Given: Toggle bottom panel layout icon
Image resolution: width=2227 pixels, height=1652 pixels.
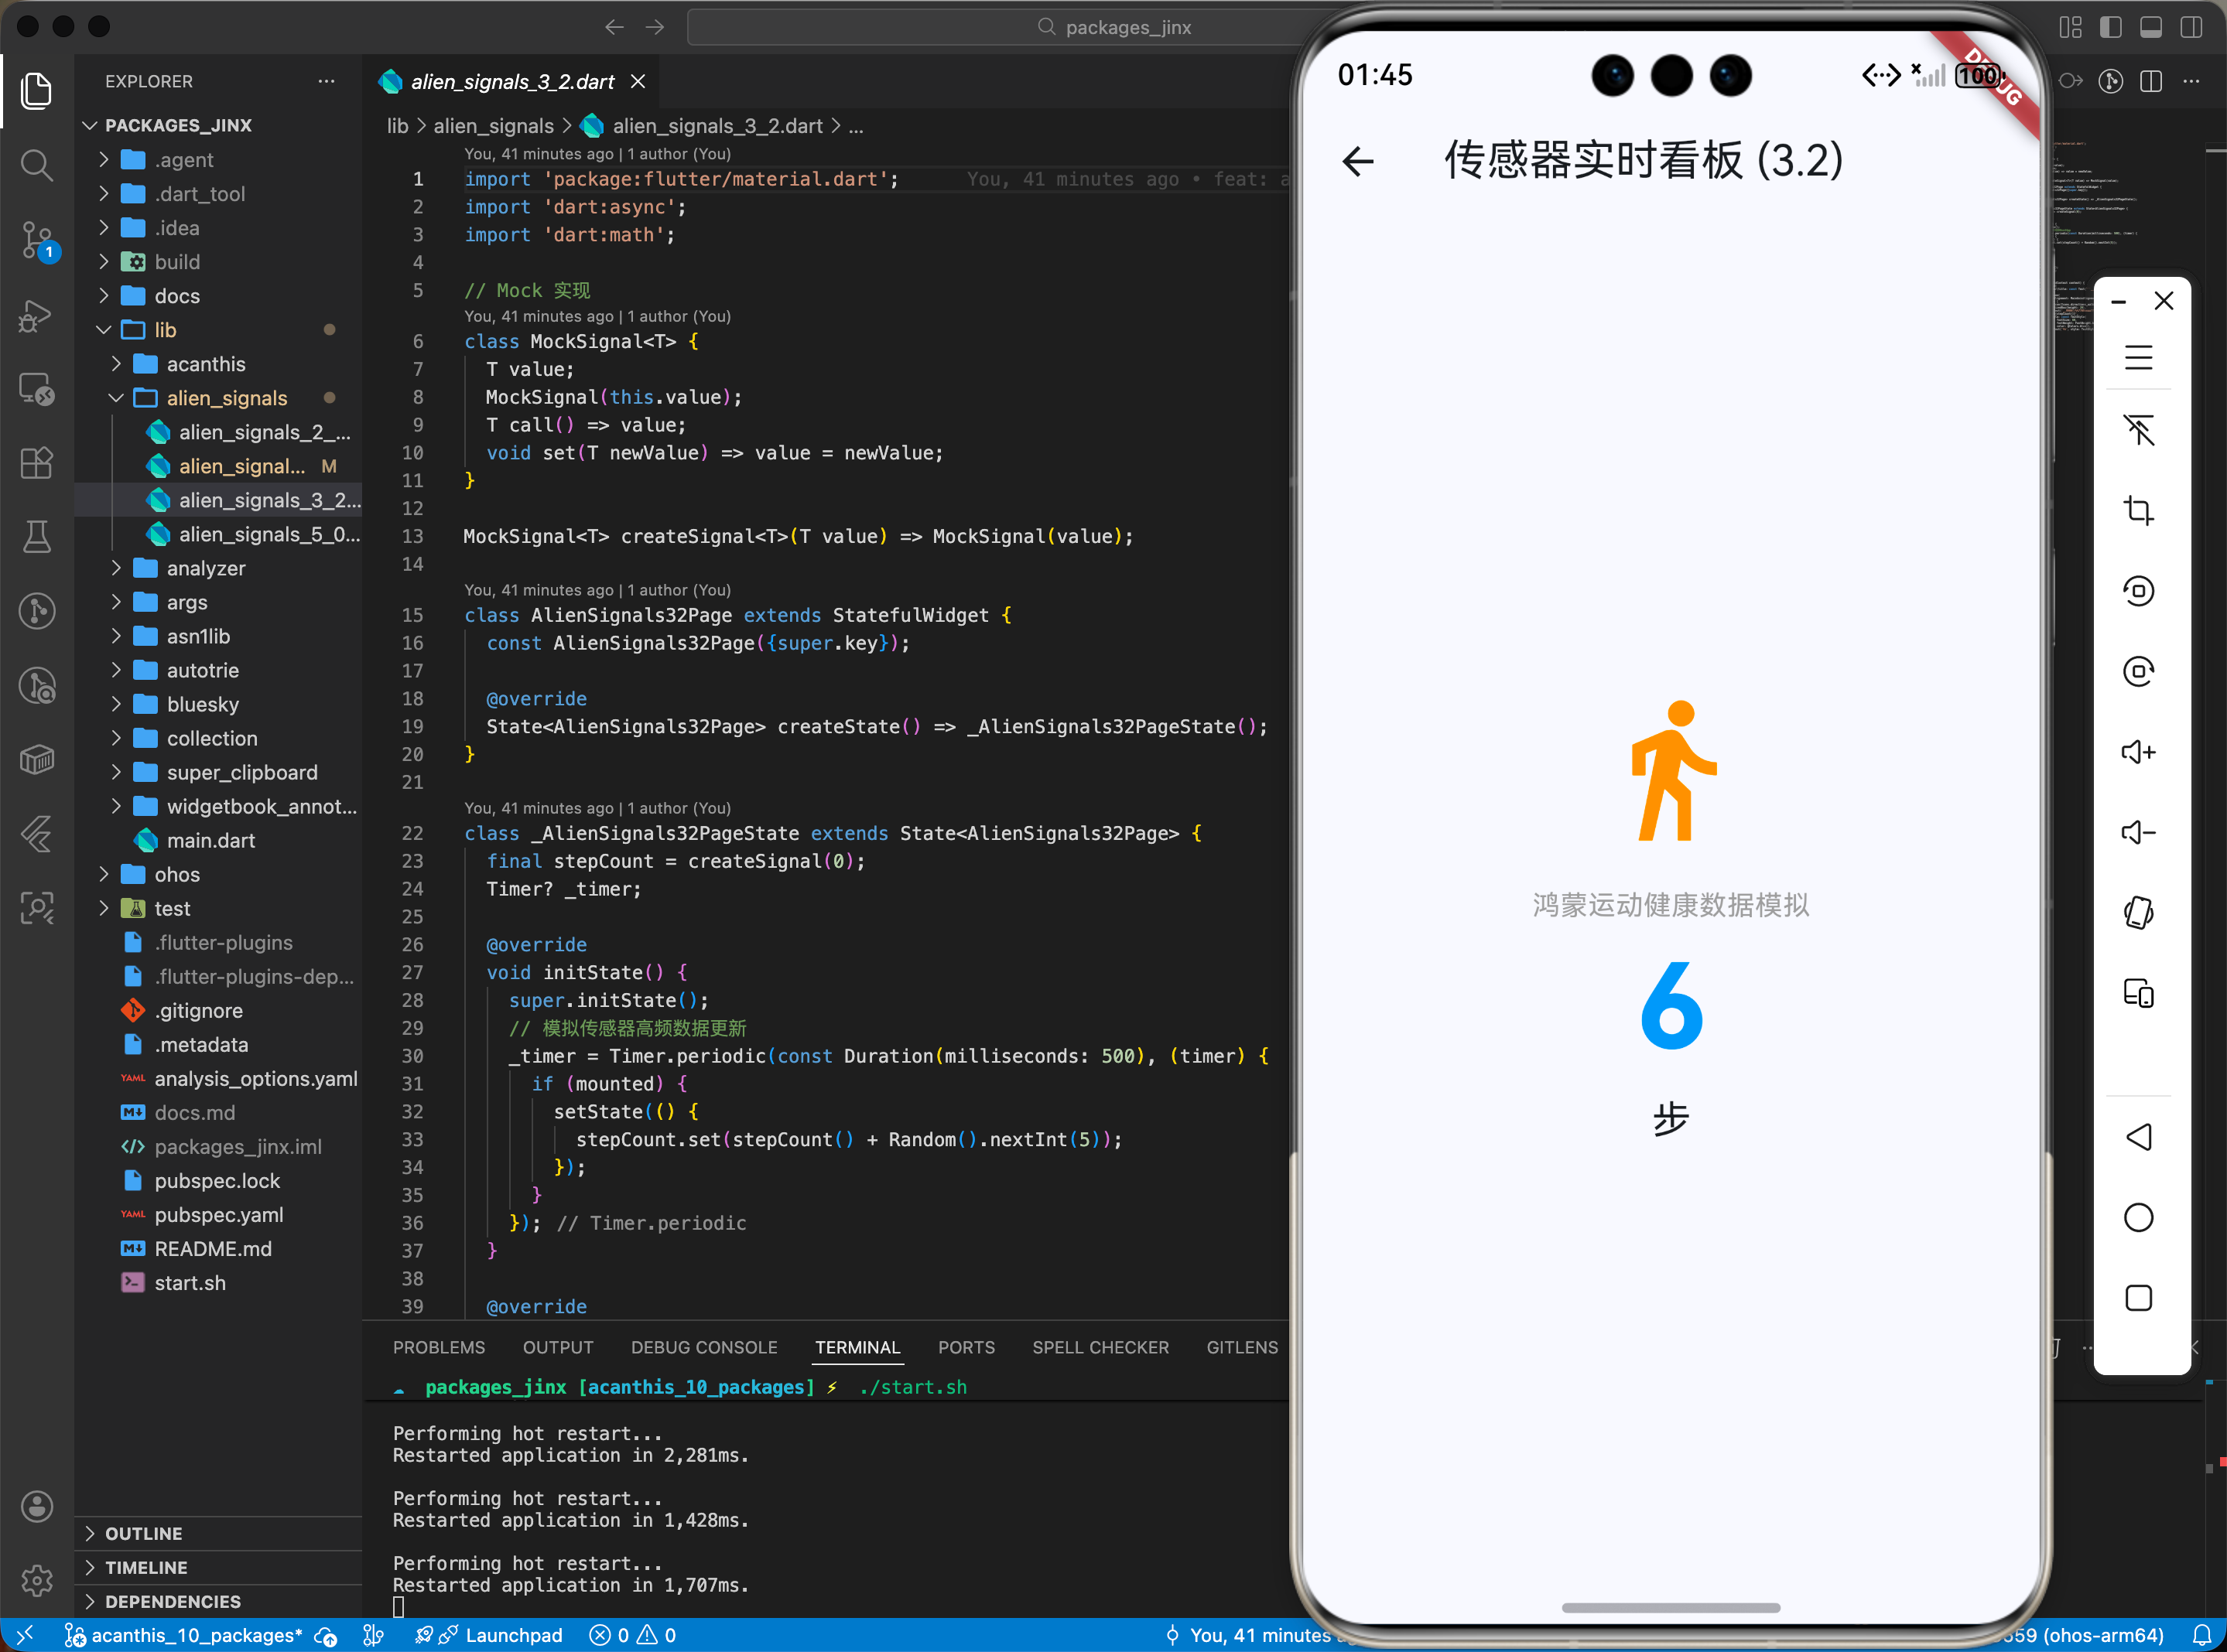Looking at the screenshot, I should 2150,27.
